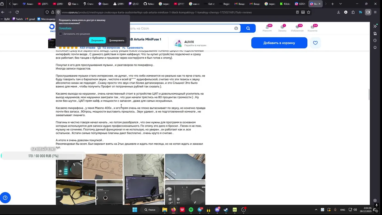Open volume control in system tray
382x215 pixels.
[355, 210]
